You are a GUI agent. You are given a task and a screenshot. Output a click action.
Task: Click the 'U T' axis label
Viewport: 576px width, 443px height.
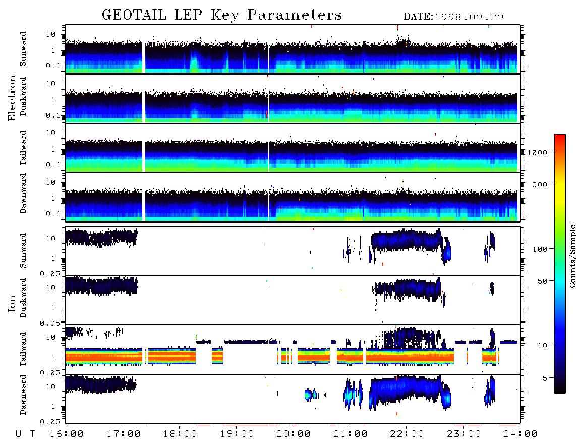pyautogui.click(x=25, y=434)
